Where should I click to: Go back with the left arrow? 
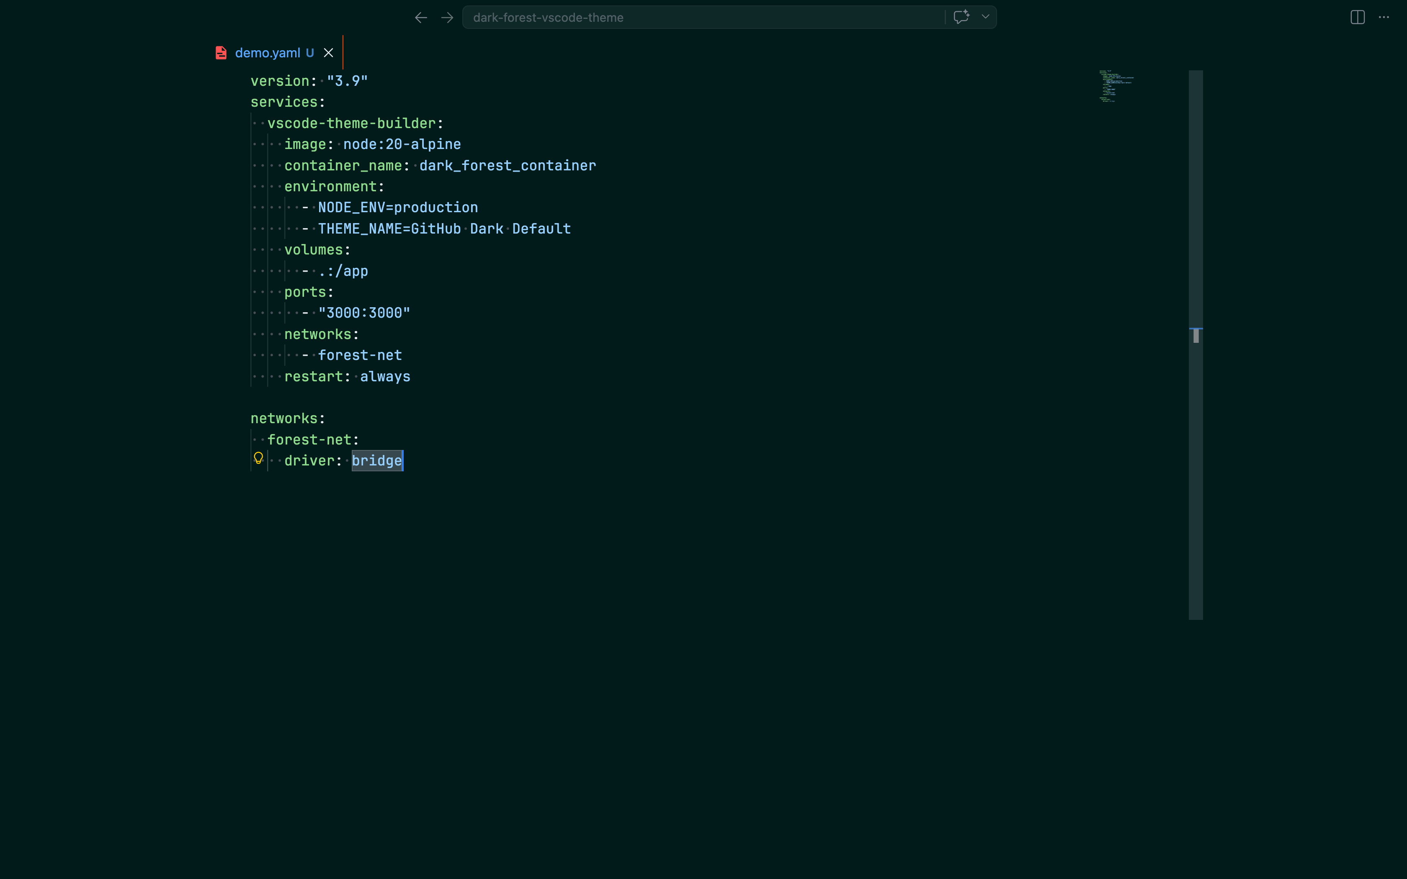(421, 18)
